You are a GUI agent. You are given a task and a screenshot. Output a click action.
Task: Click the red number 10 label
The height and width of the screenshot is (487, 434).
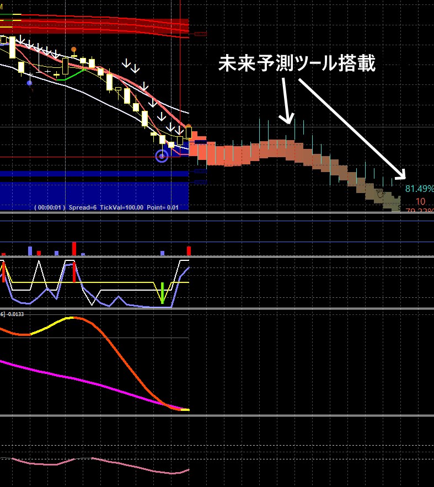point(421,201)
